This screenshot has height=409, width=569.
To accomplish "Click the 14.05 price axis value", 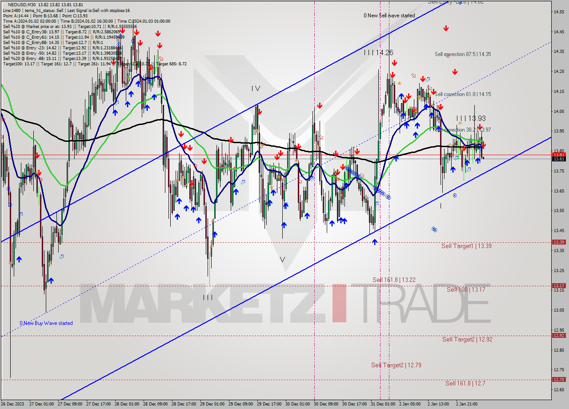I will pyautogui.click(x=559, y=111).
